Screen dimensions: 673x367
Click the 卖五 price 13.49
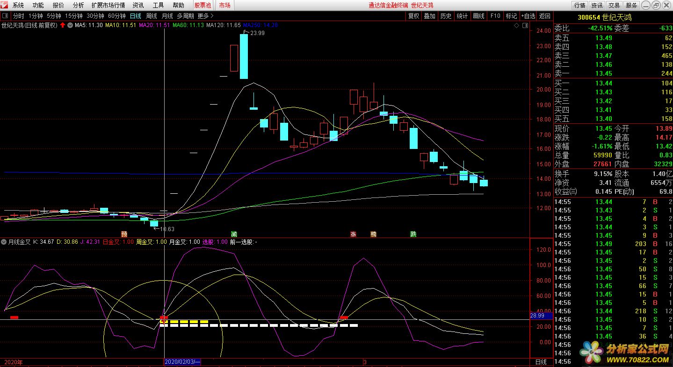(x=603, y=38)
